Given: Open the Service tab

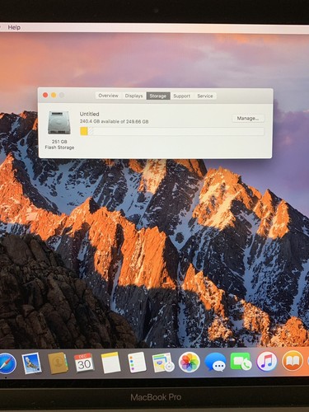Looking at the screenshot, I should (x=205, y=96).
